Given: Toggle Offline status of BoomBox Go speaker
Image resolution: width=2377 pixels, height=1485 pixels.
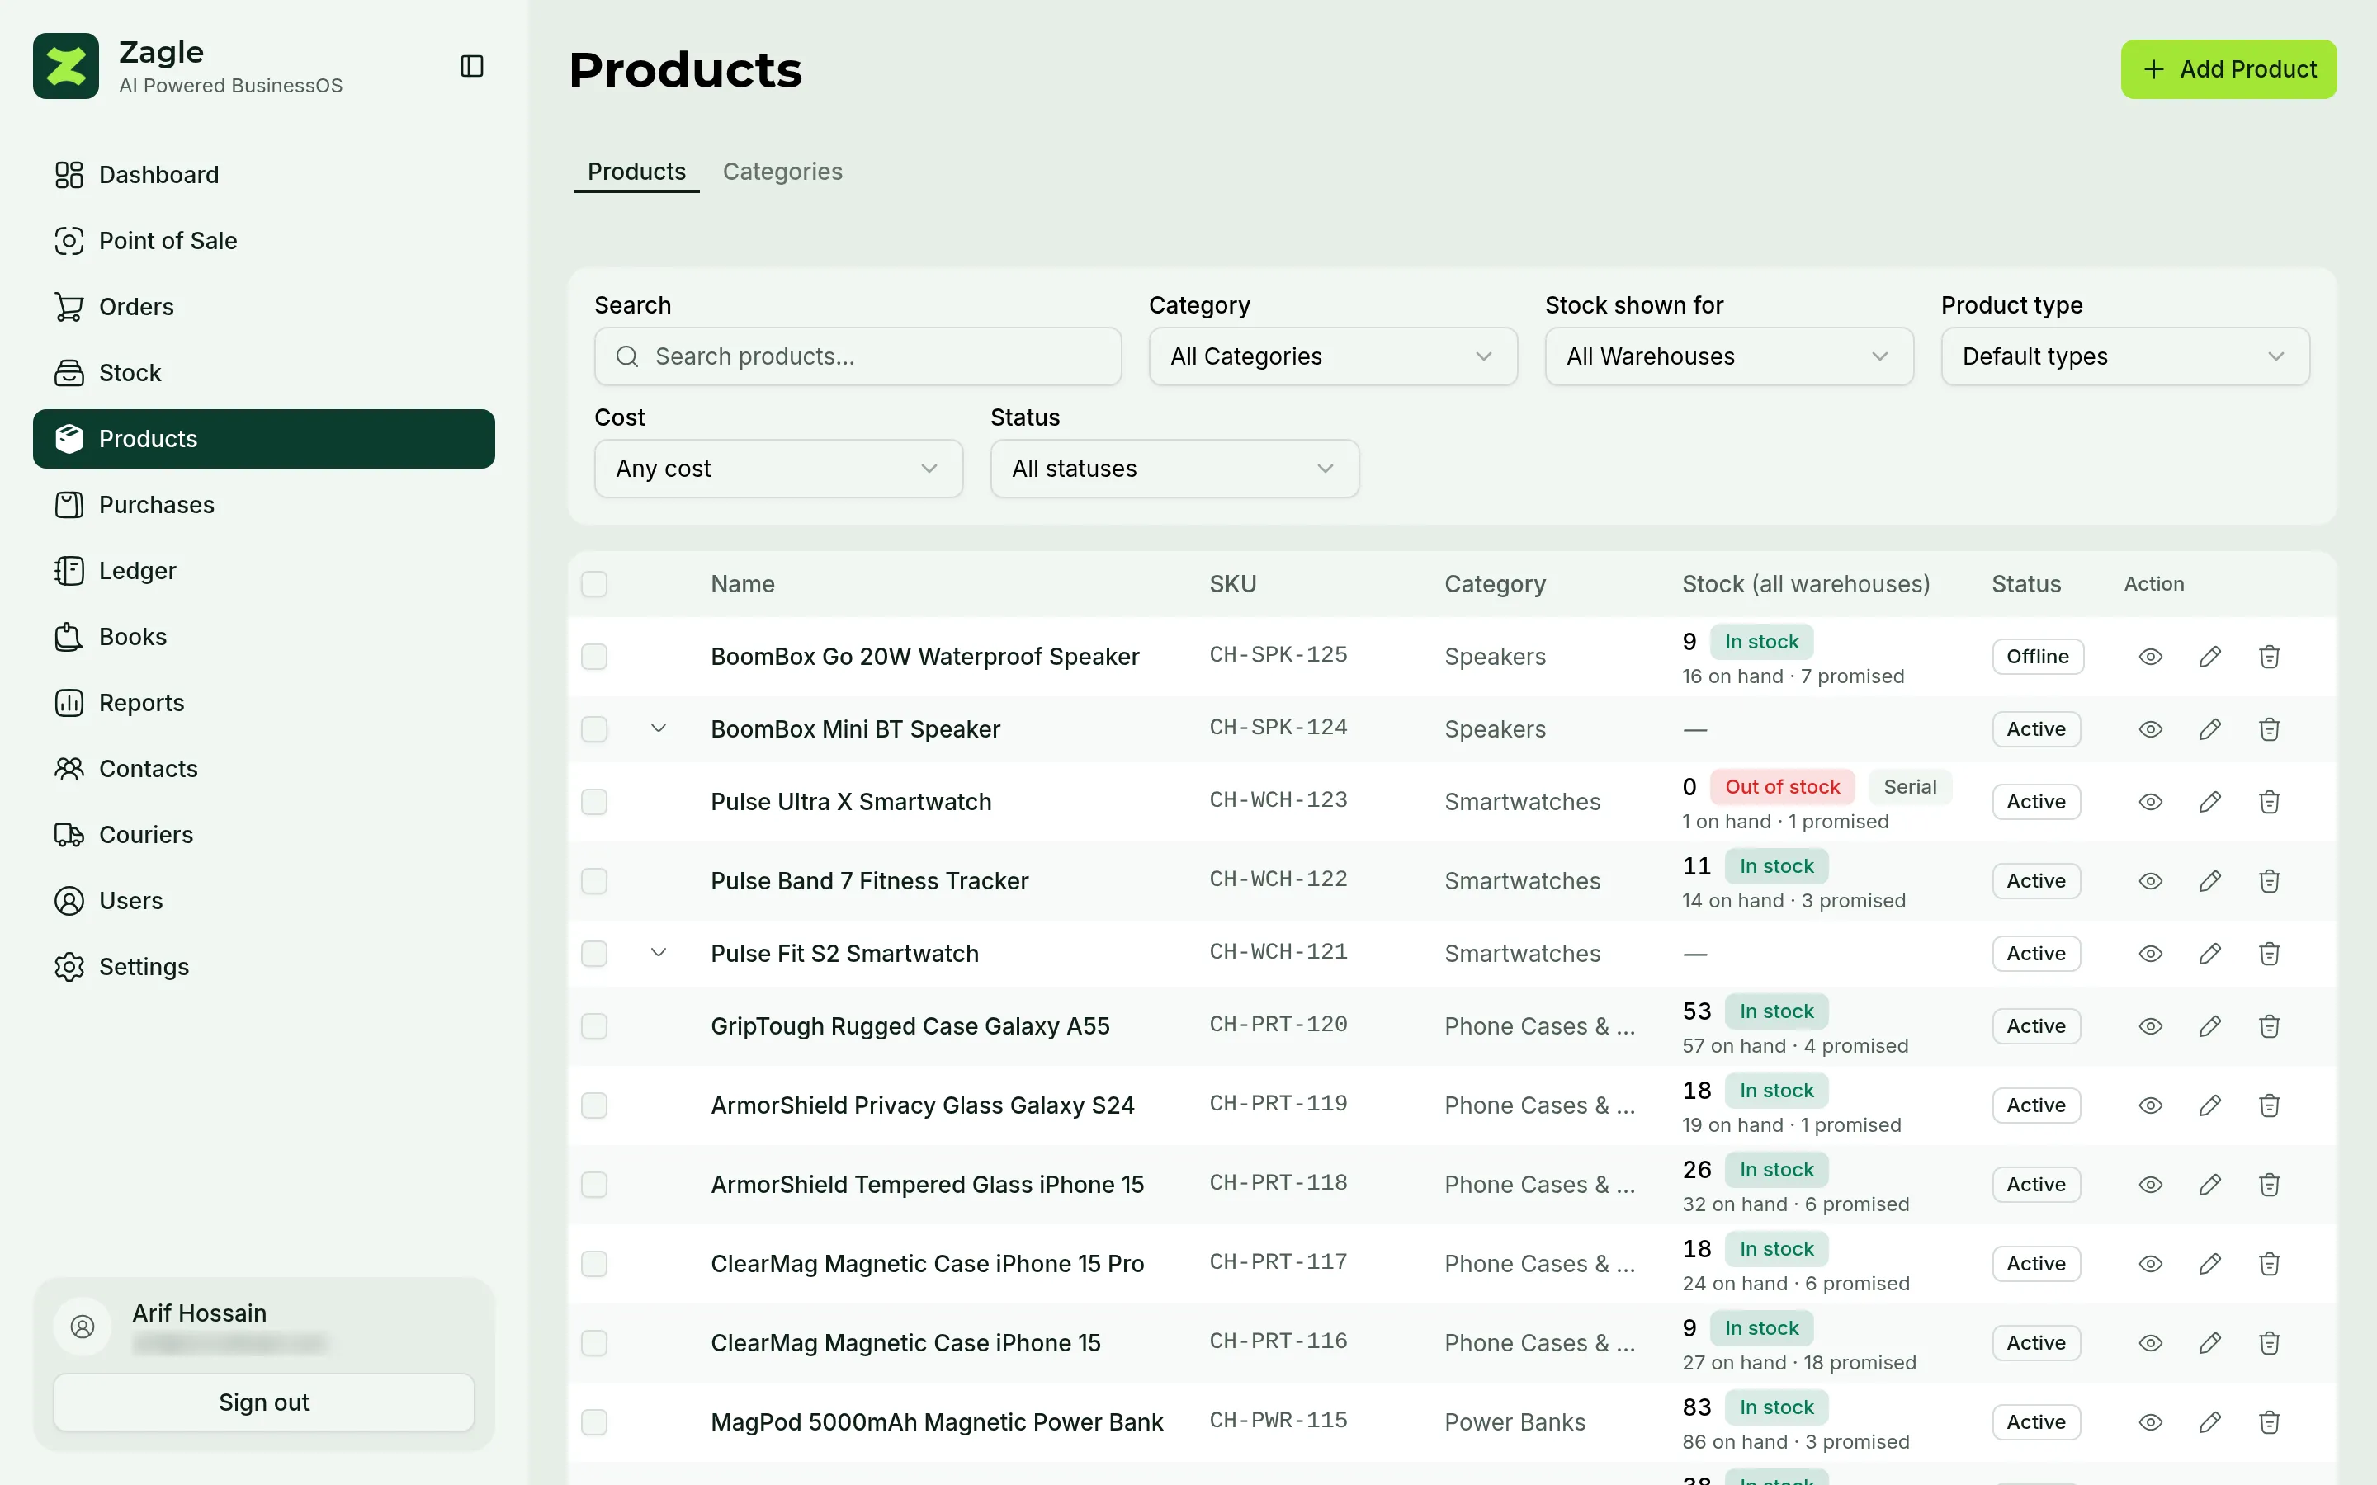Looking at the screenshot, I should (x=2037, y=656).
